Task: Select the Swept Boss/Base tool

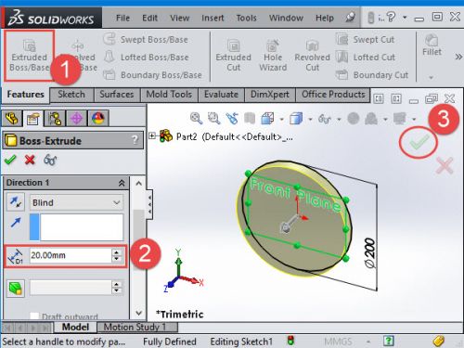Action: [146, 40]
